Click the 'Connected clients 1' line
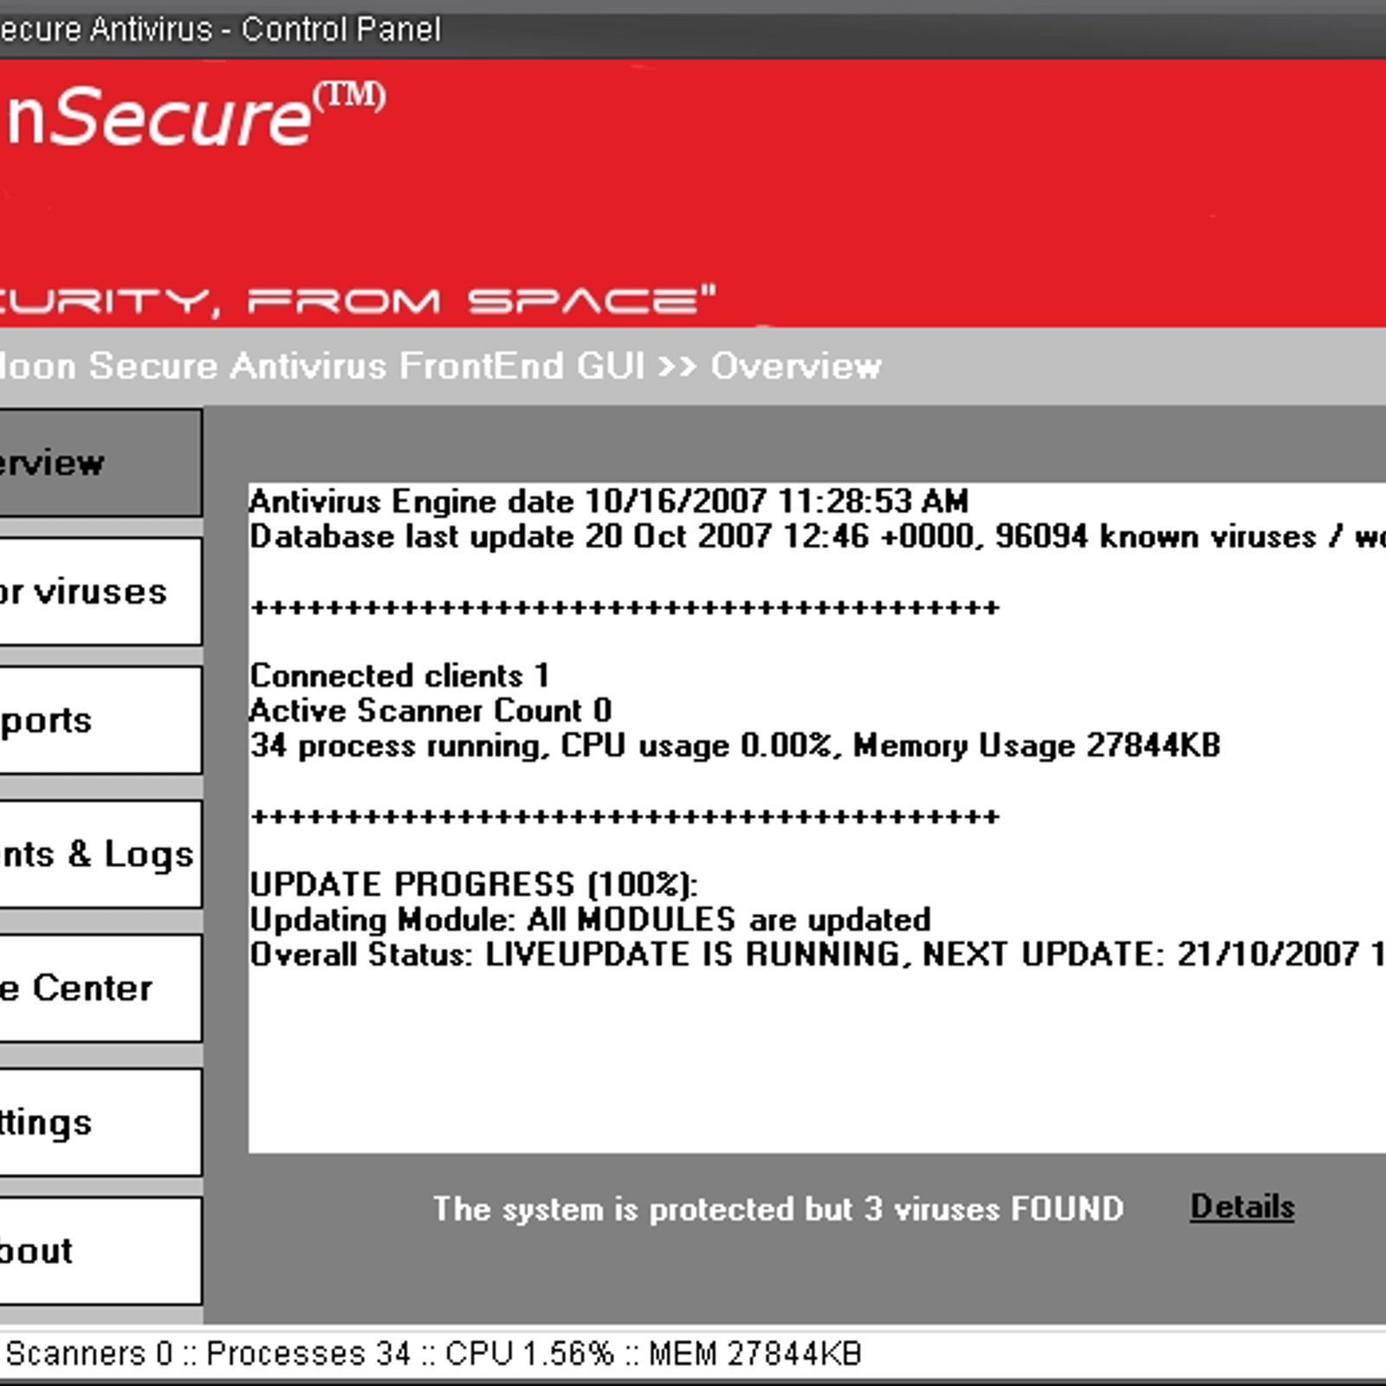 tap(399, 676)
